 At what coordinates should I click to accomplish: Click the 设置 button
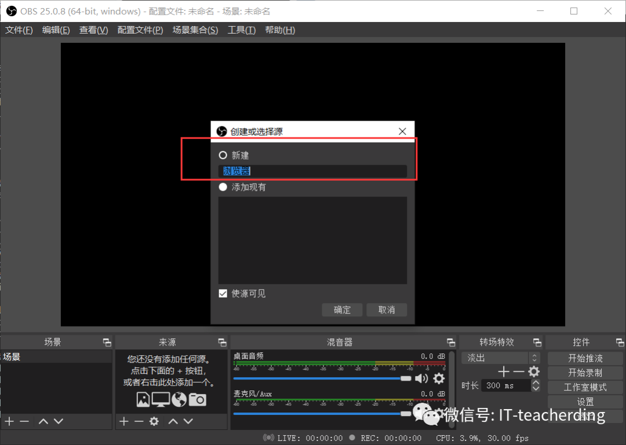(x=585, y=402)
